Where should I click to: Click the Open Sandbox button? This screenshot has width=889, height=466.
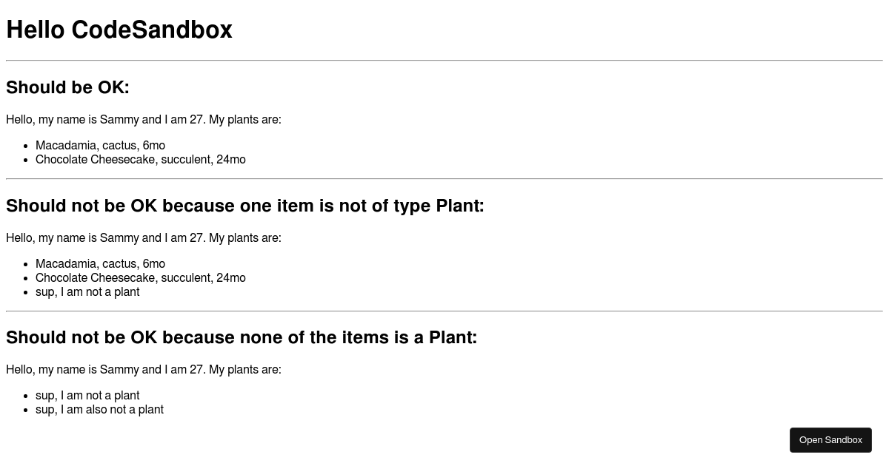(830, 439)
